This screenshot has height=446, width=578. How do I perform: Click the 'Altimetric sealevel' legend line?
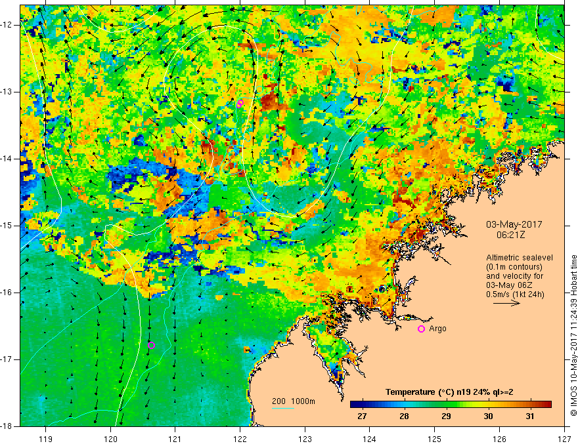click(x=520, y=258)
